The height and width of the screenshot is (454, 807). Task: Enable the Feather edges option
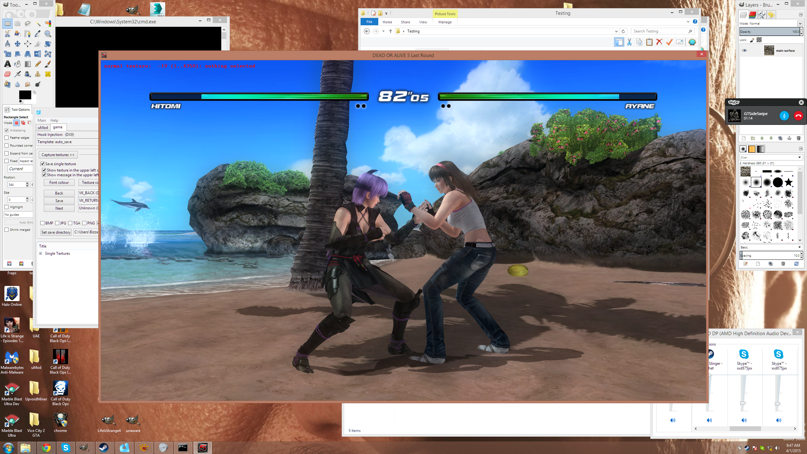(7, 138)
